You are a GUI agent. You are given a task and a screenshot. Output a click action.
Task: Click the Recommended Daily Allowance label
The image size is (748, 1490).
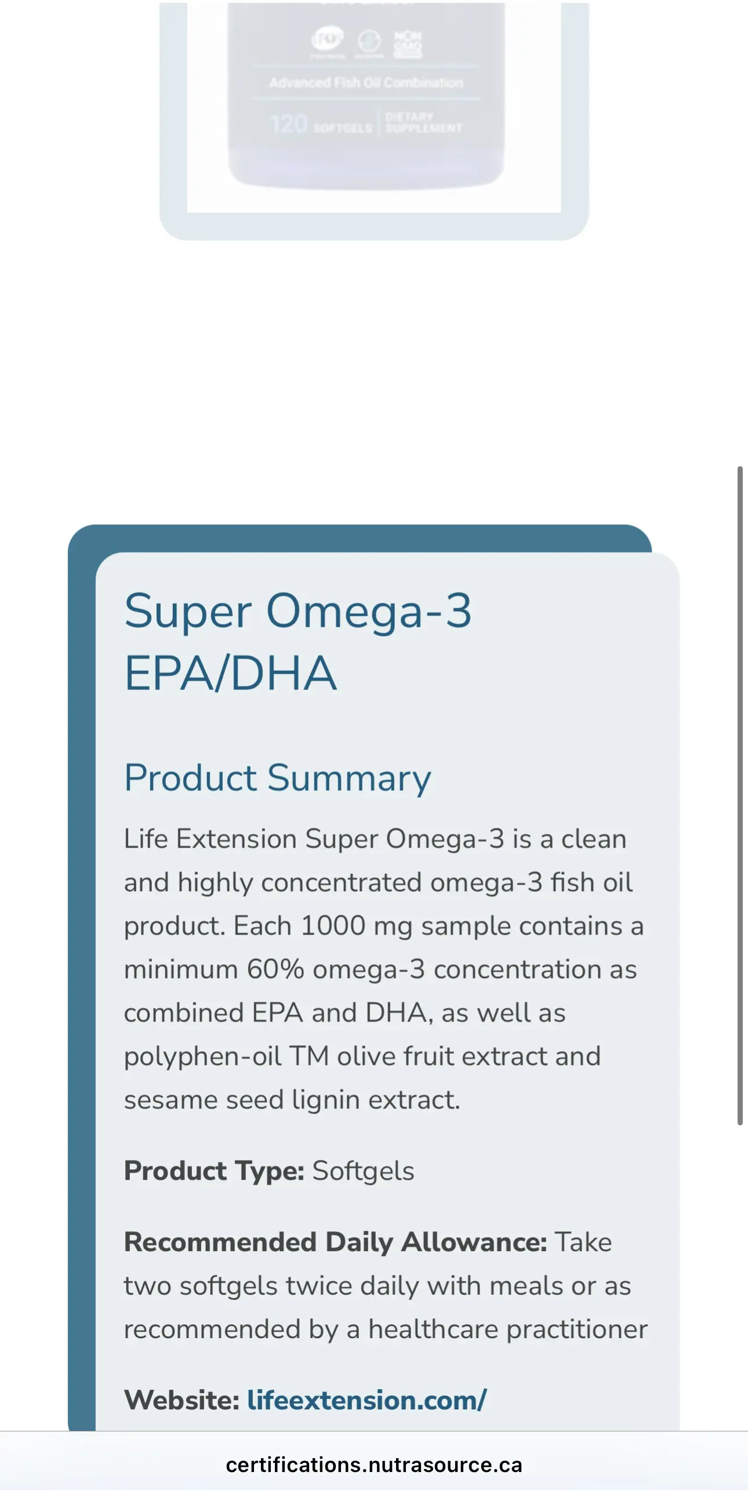pyautogui.click(x=335, y=1242)
